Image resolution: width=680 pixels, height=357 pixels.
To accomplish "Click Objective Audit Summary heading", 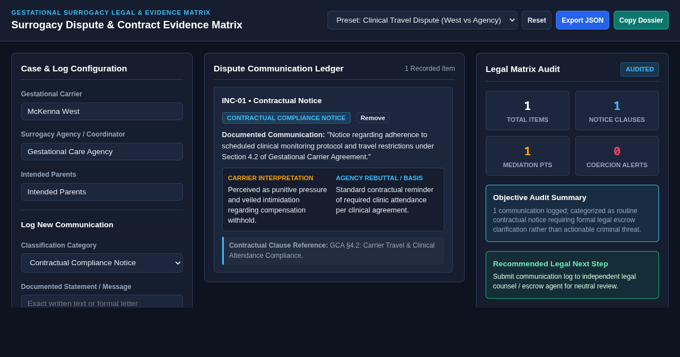I will click(539, 197).
